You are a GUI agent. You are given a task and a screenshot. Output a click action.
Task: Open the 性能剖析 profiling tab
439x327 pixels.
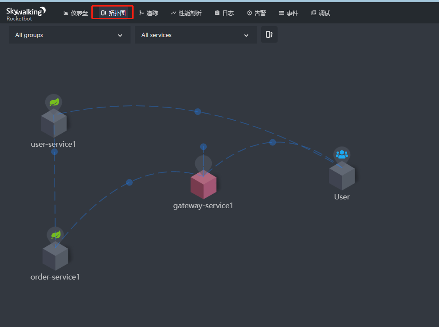(186, 13)
